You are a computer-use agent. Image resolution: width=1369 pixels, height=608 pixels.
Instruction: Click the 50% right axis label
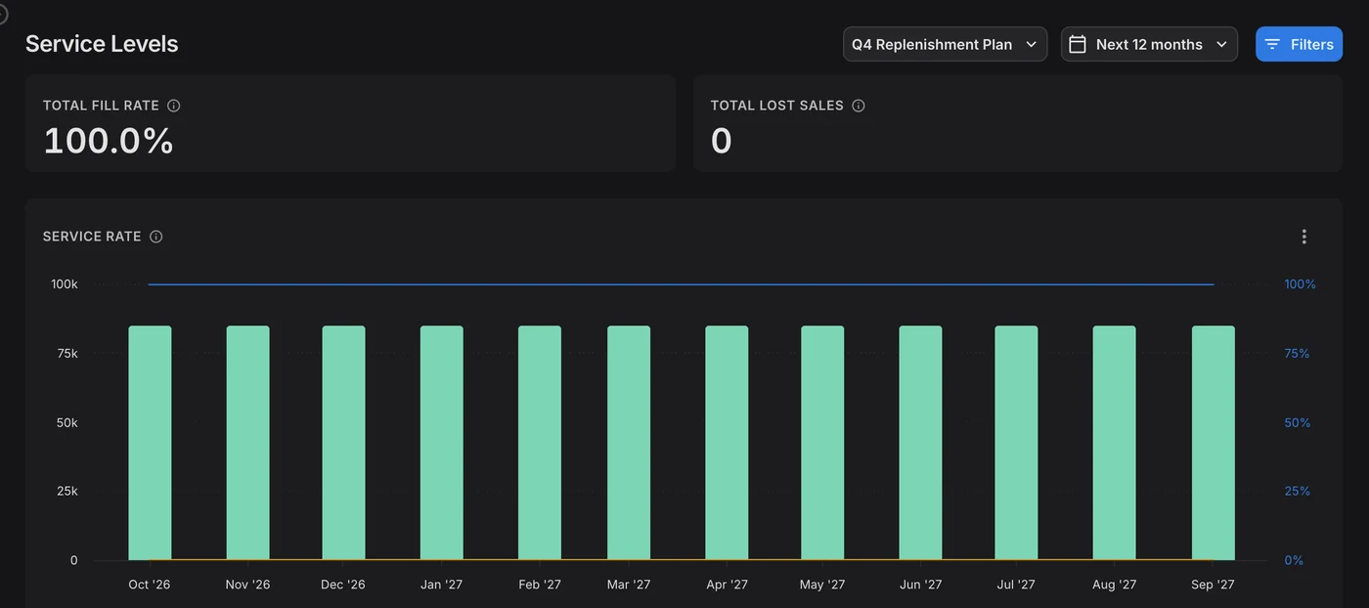tap(1297, 423)
